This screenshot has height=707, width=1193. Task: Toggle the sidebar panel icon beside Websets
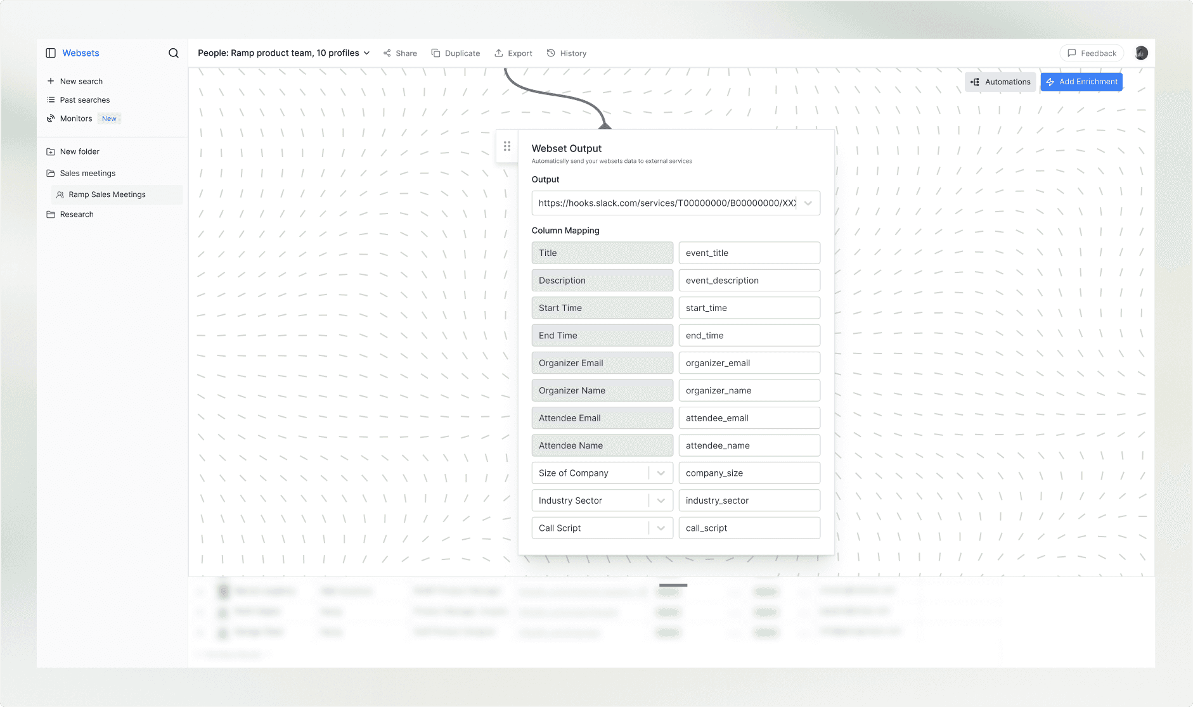tap(51, 53)
